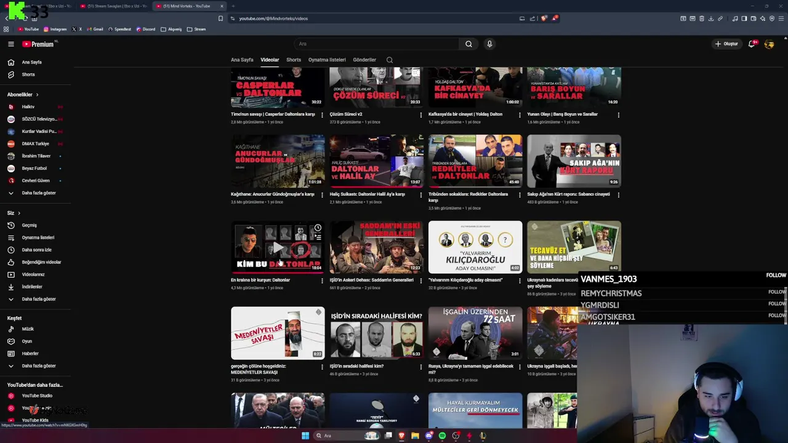This screenshot has width=788, height=443.
Task: Click the search magnifier button
Action: click(x=468, y=44)
